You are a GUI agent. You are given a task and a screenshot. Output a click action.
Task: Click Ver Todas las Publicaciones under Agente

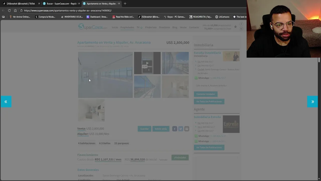(209, 148)
